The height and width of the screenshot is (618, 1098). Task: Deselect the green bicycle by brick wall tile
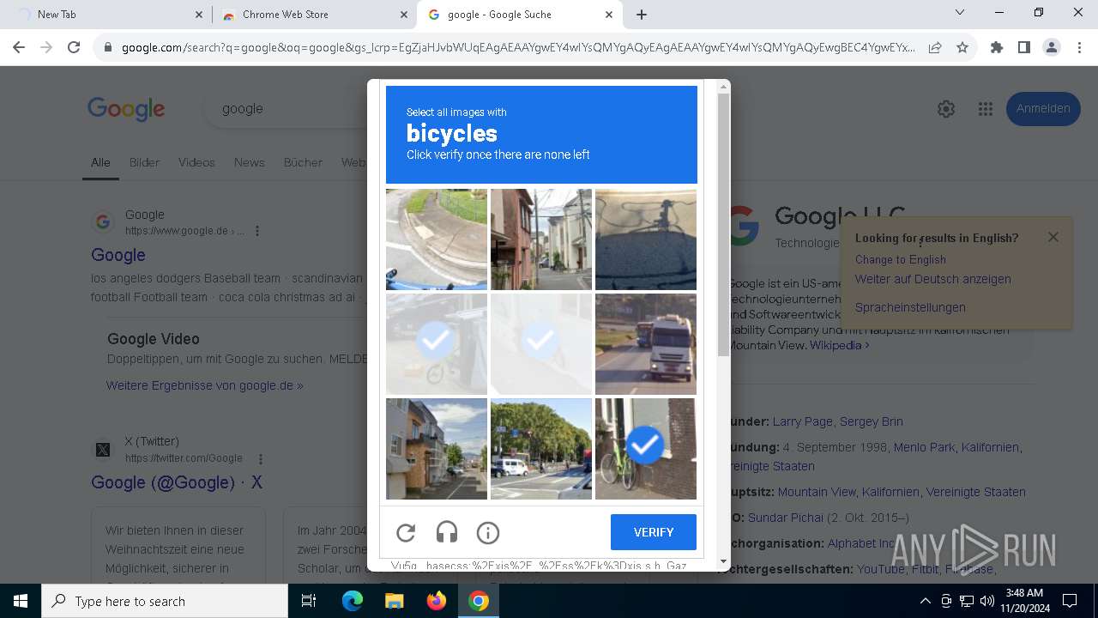click(x=646, y=449)
